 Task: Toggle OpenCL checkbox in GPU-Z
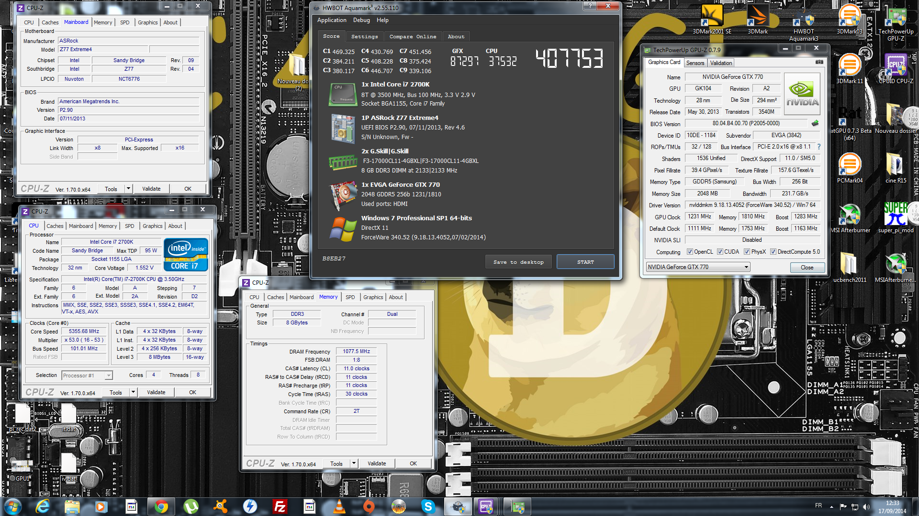[690, 252]
